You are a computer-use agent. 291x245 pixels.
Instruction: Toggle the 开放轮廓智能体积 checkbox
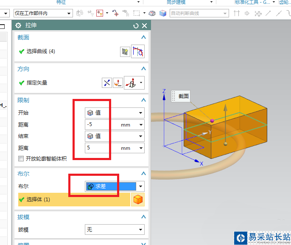[21, 159]
